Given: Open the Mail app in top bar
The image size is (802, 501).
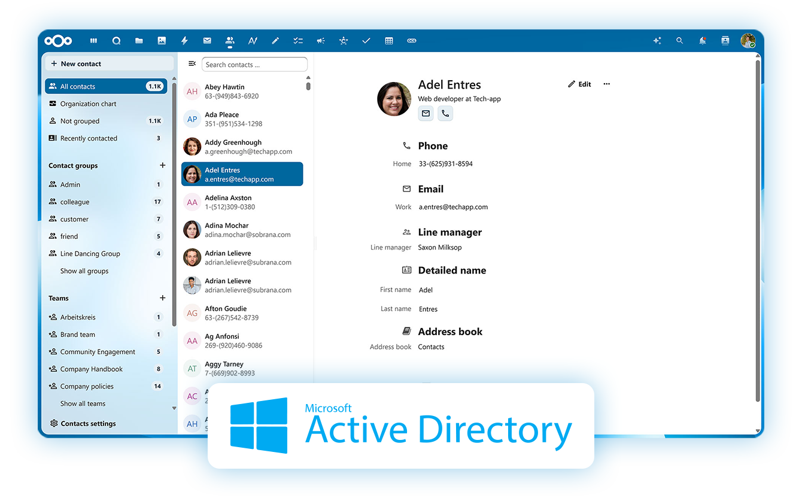Looking at the screenshot, I should (x=207, y=41).
